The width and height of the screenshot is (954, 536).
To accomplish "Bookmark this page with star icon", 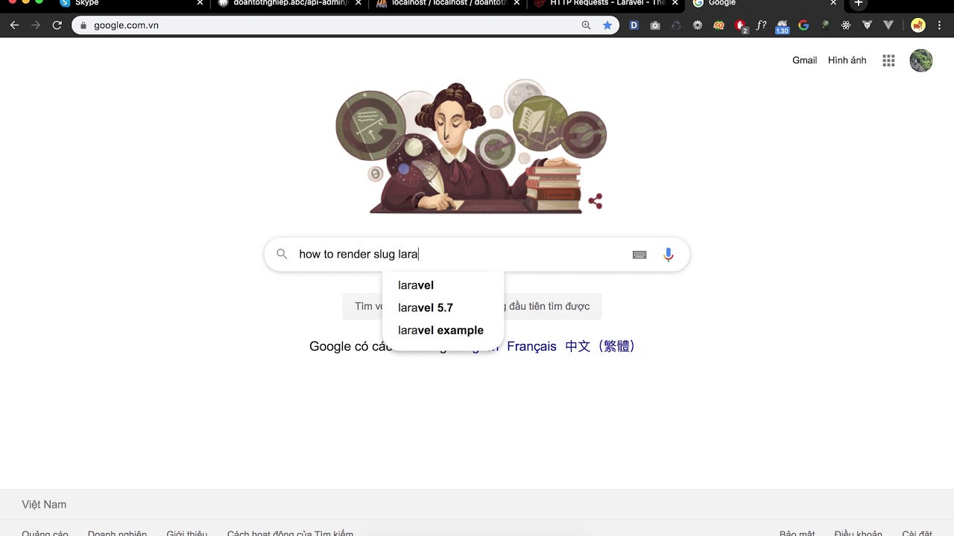I will coord(607,25).
